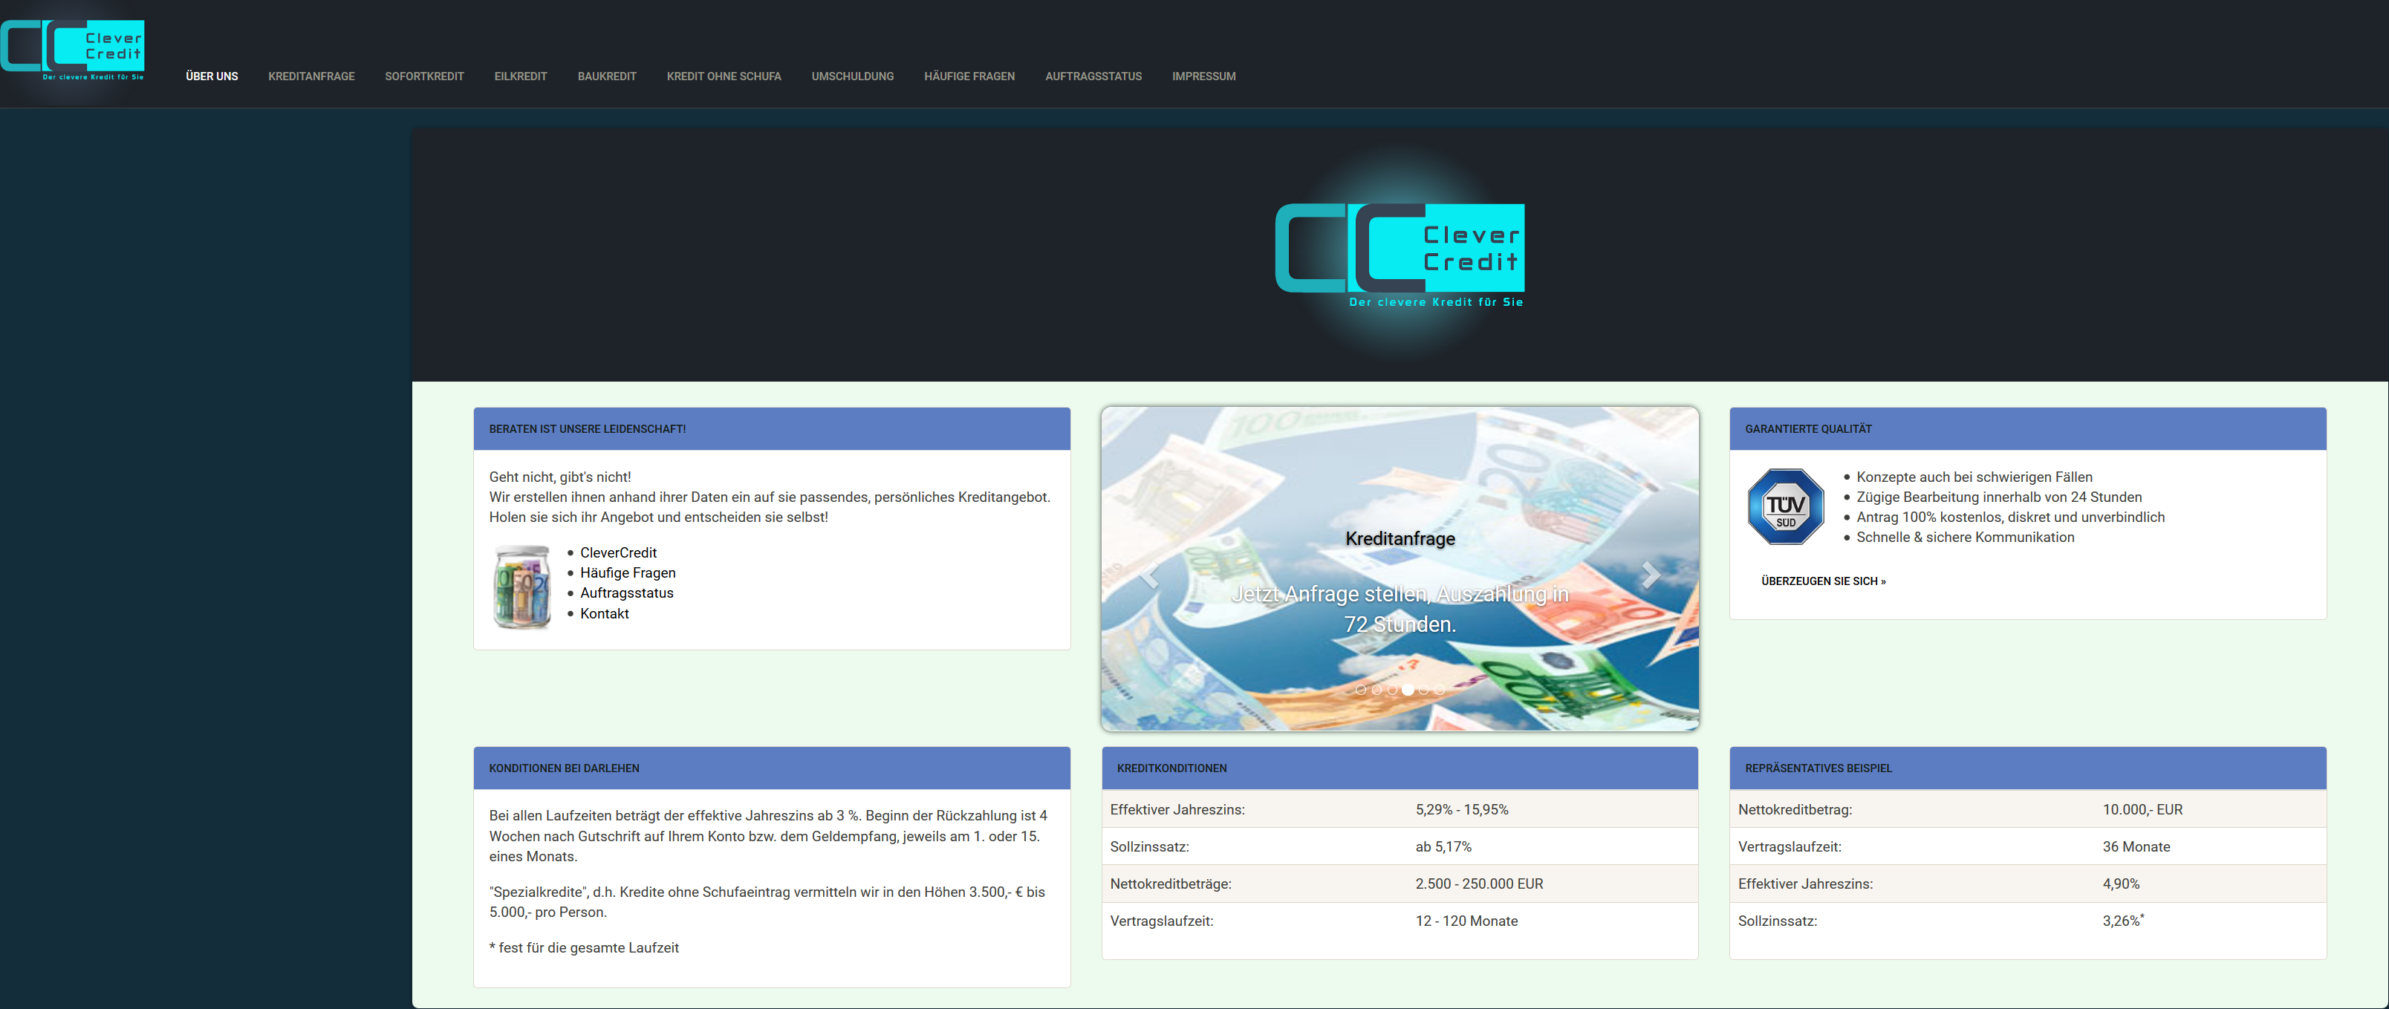2389x1009 pixels.
Task: Click the value 5,29% - 15,95%
Action: click(1462, 809)
